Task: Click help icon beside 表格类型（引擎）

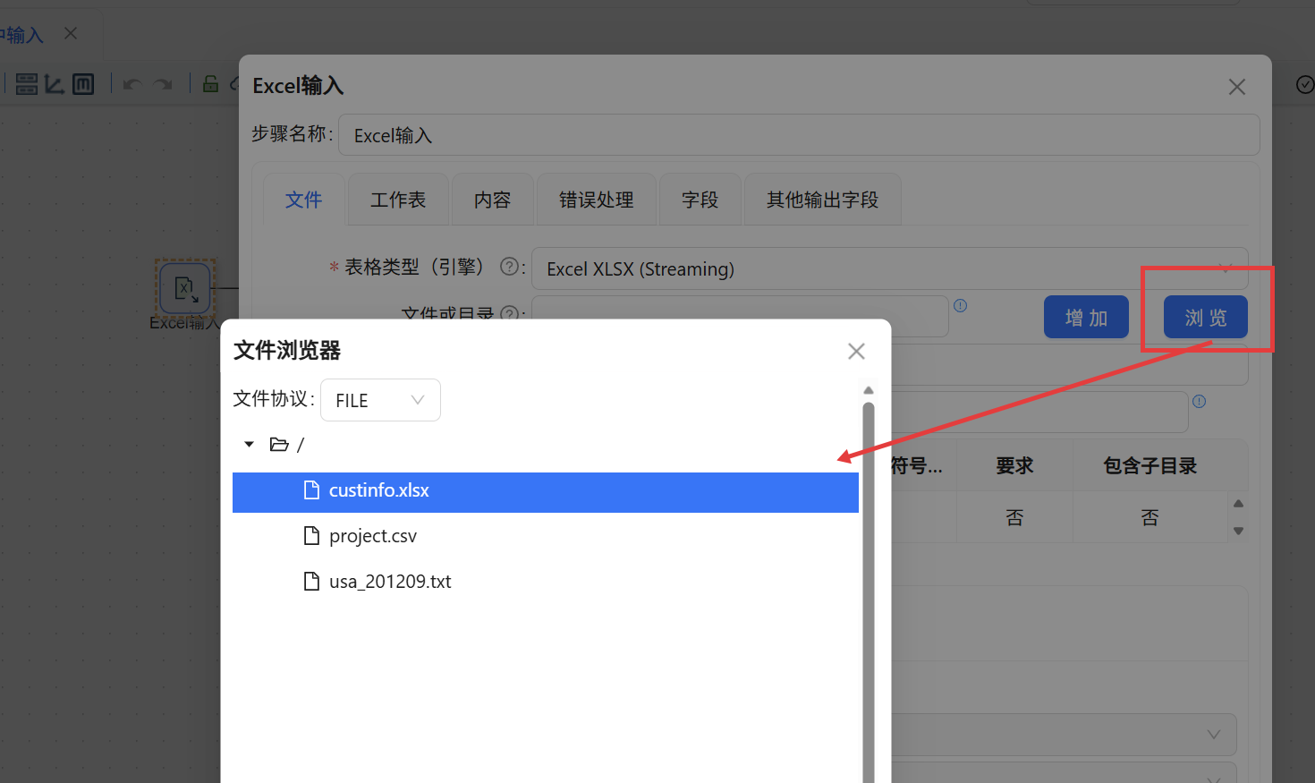Action: (509, 267)
